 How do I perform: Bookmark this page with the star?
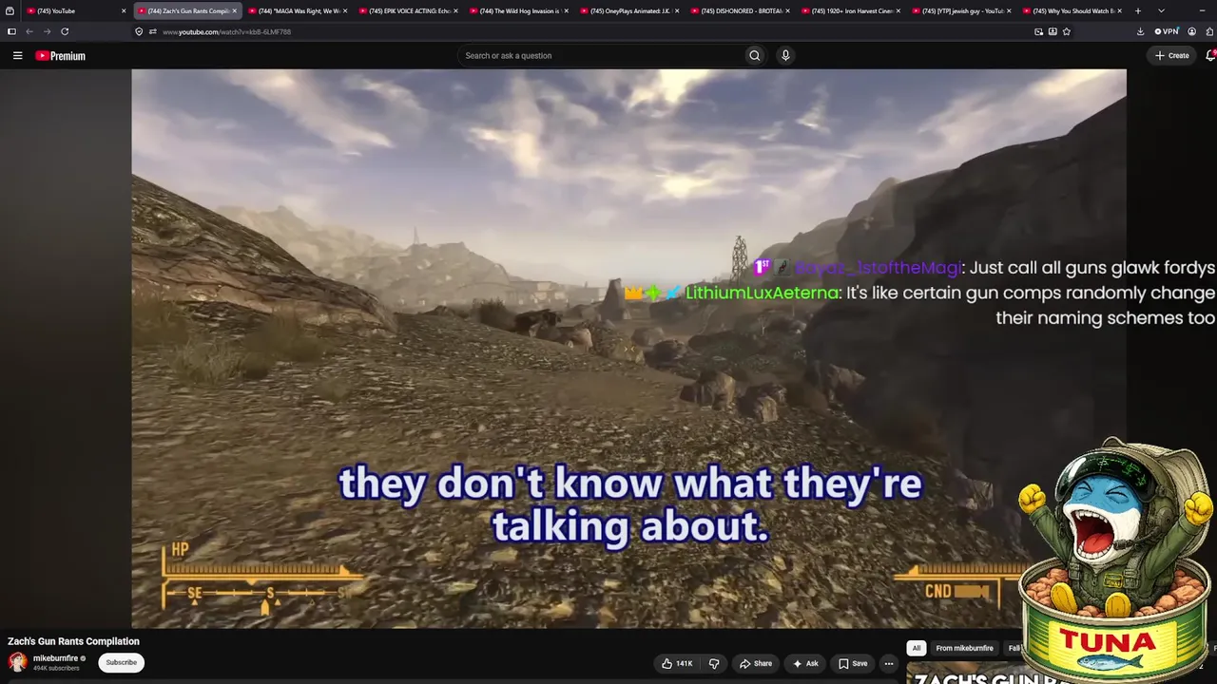pos(1067,31)
